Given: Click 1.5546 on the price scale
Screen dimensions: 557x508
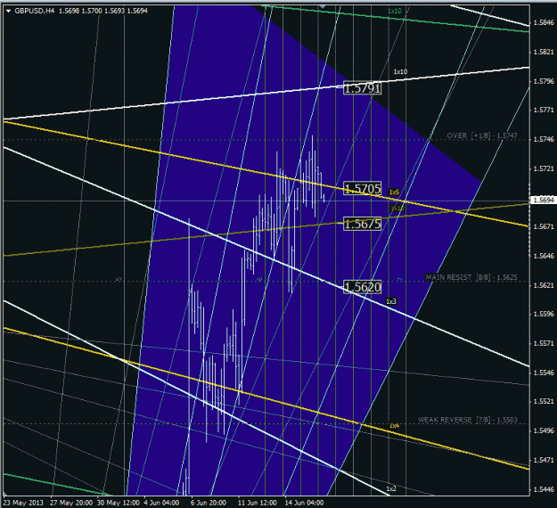Looking at the screenshot, I should coord(544,373).
